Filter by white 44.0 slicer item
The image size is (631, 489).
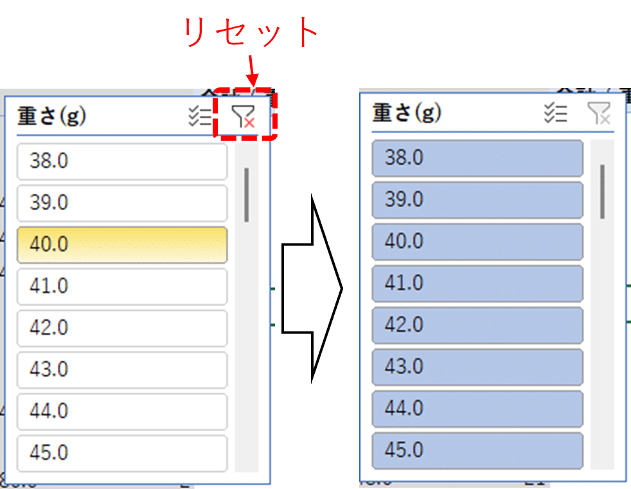122,412
